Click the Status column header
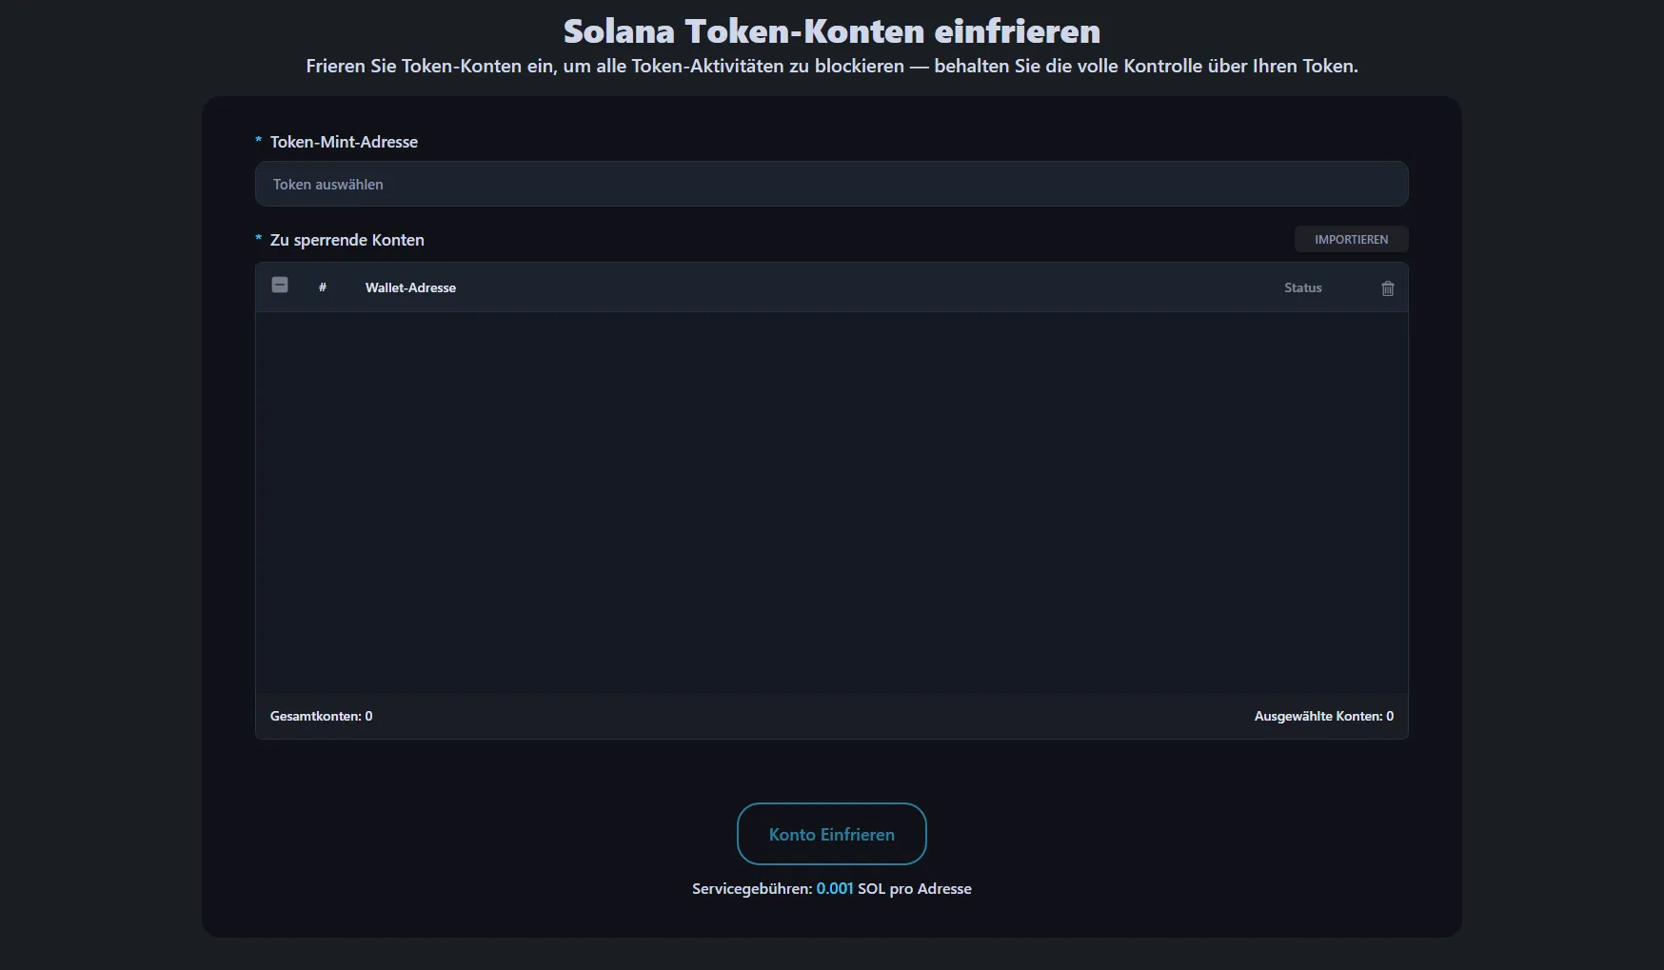 click(x=1302, y=287)
